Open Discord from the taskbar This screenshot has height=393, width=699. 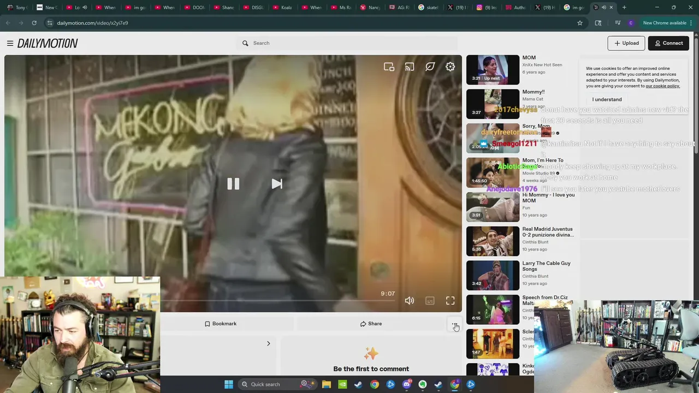click(406, 384)
